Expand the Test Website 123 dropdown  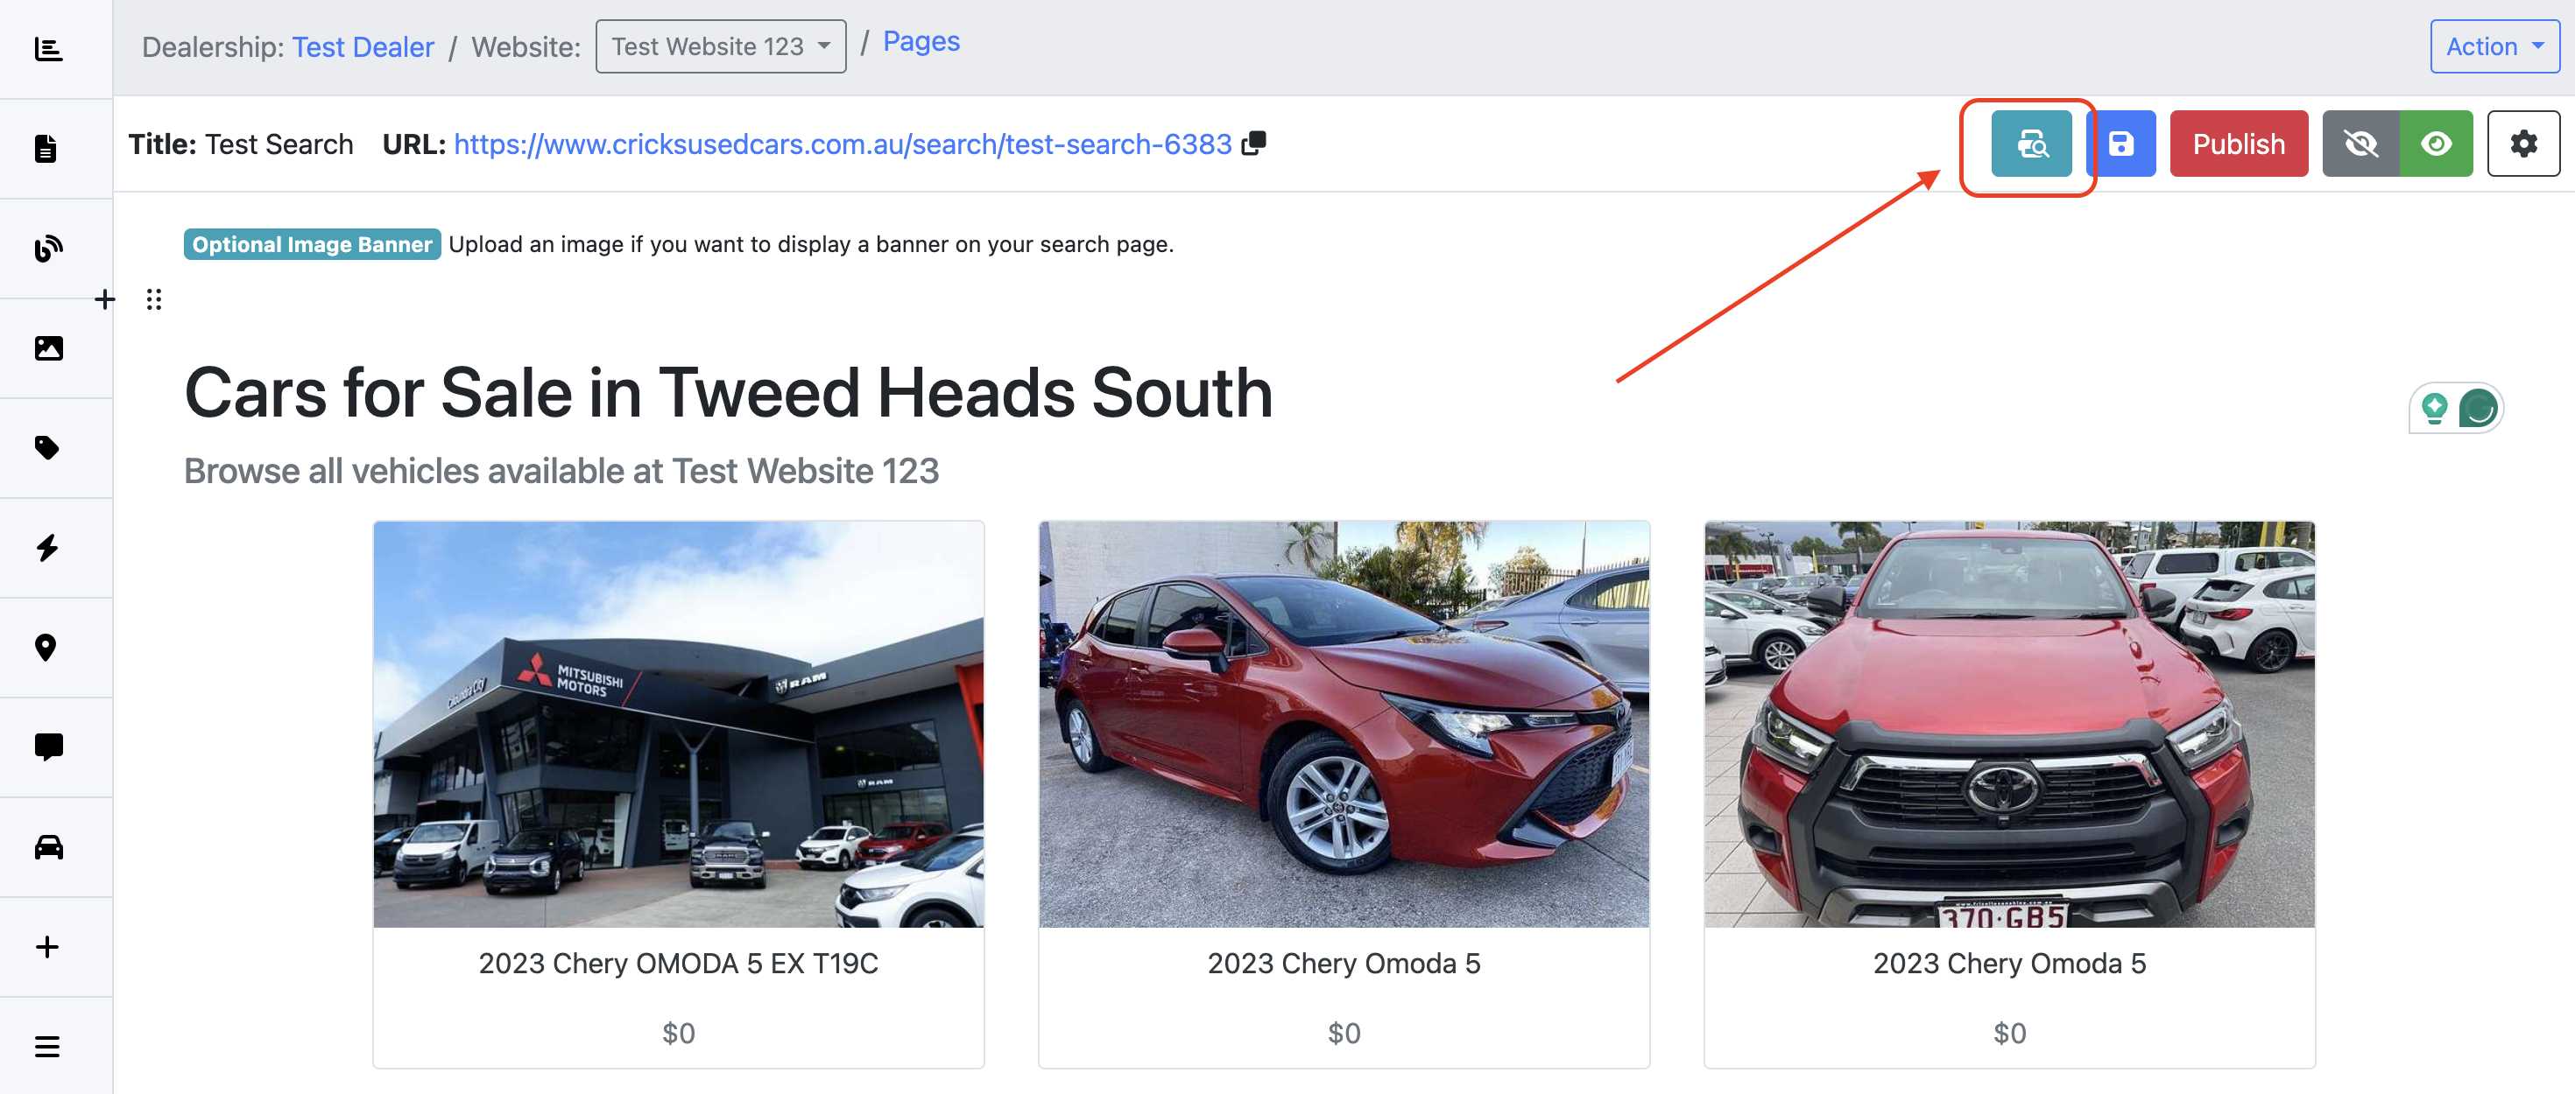click(x=720, y=47)
